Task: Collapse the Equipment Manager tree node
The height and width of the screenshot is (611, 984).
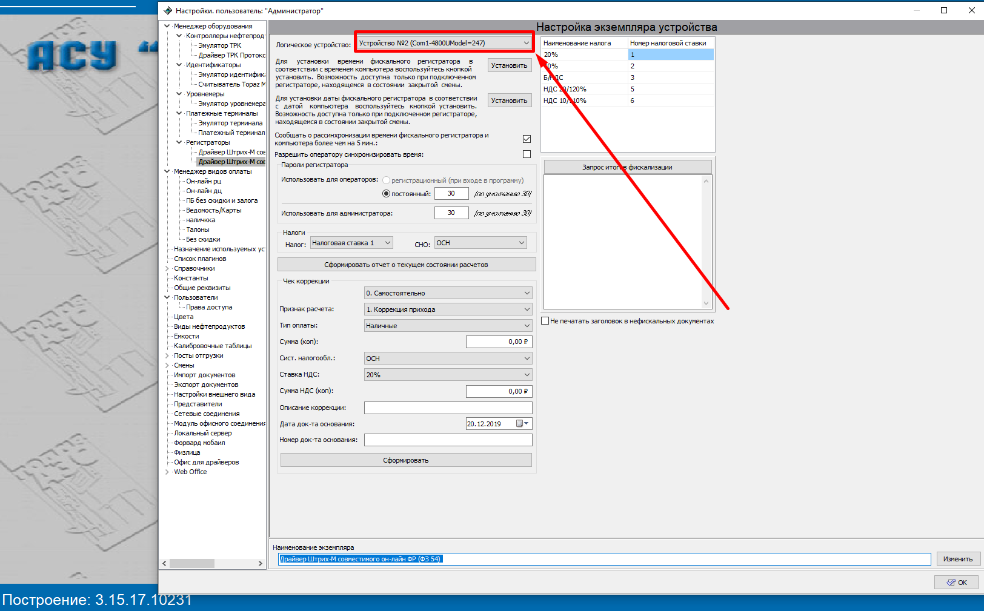Action: coord(167,26)
